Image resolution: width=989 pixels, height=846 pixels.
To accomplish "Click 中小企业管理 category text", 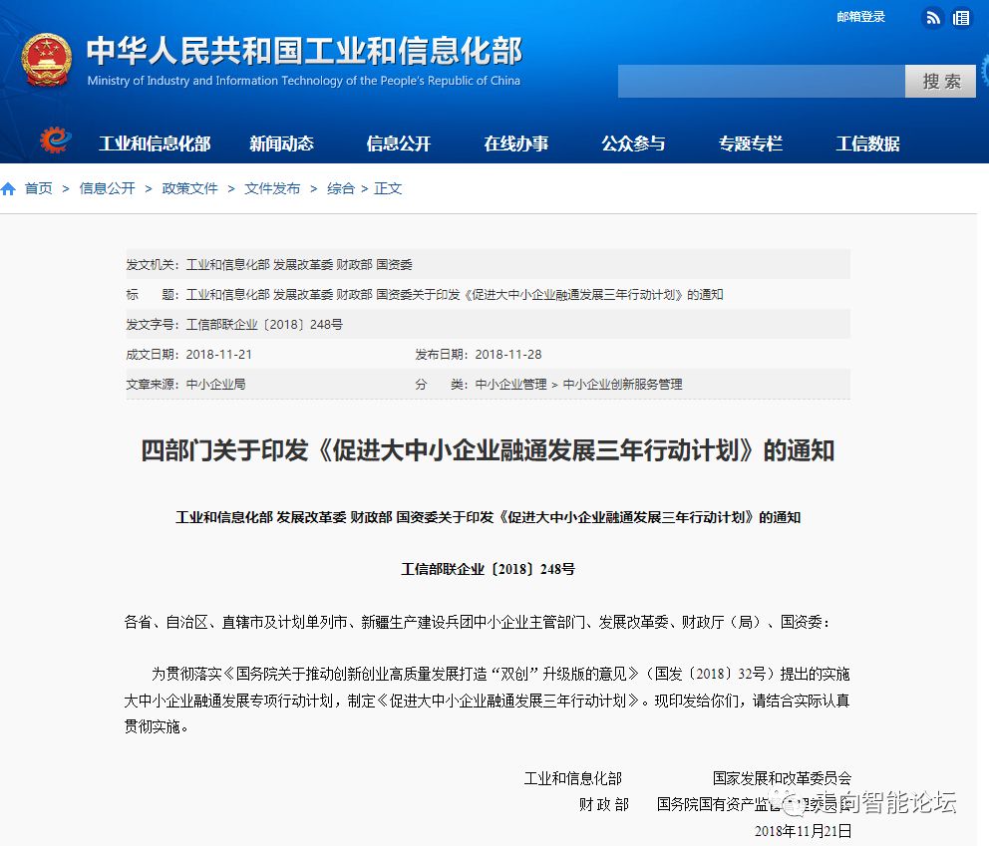I will pyautogui.click(x=510, y=385).
